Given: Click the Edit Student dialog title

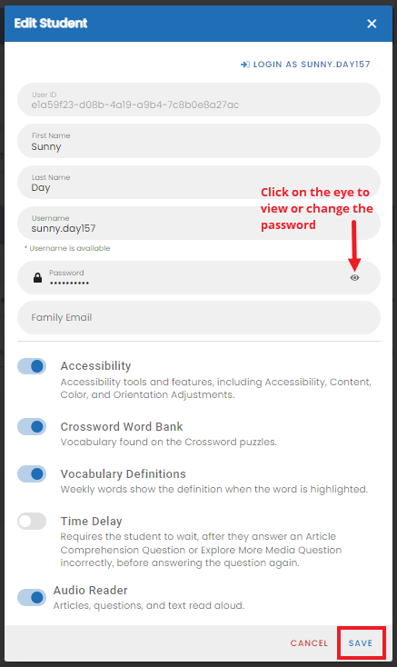Looking at the screenshot, I should click(51, 23).
